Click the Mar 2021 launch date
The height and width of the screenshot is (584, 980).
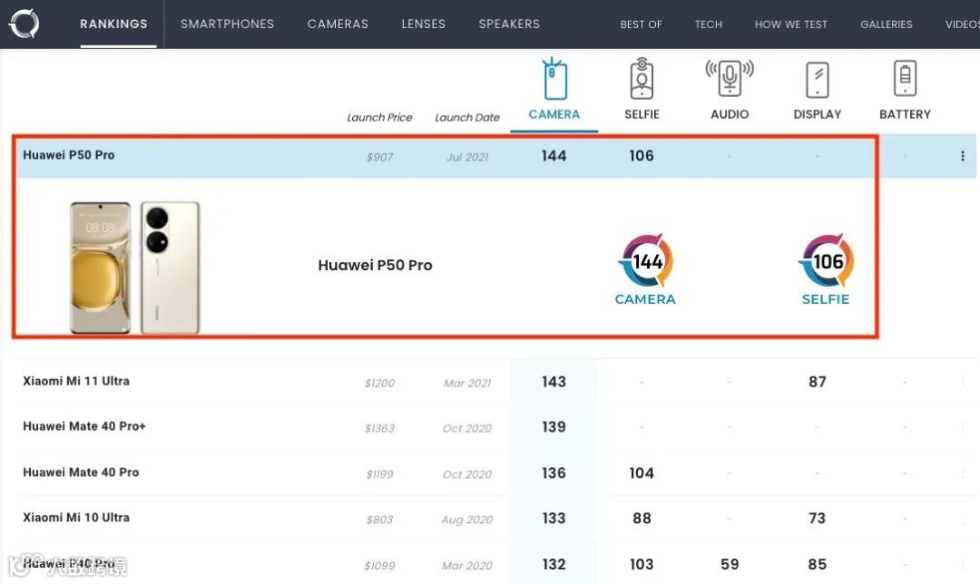(467, 383)
